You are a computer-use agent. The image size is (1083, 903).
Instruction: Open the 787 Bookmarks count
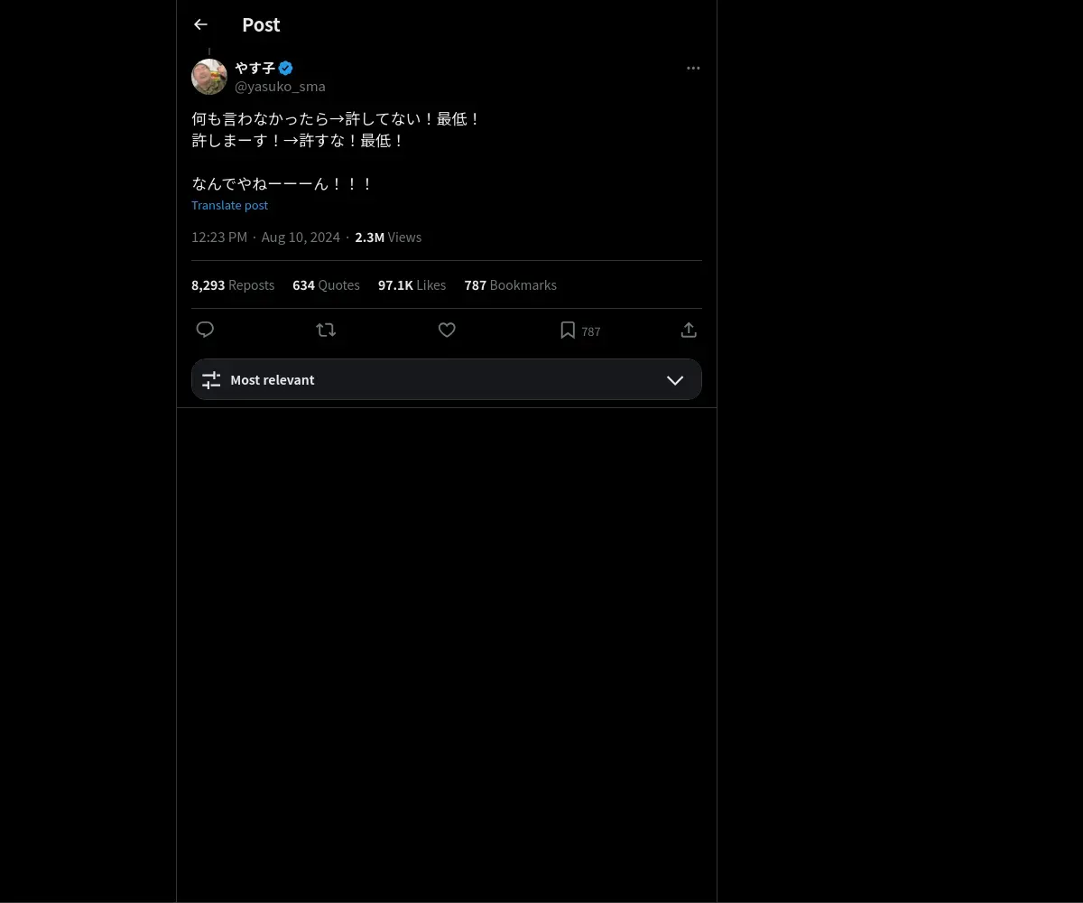510,285
